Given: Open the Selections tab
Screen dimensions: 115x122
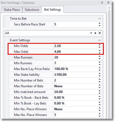Looking at the screenshot, I should click(32, 10).
